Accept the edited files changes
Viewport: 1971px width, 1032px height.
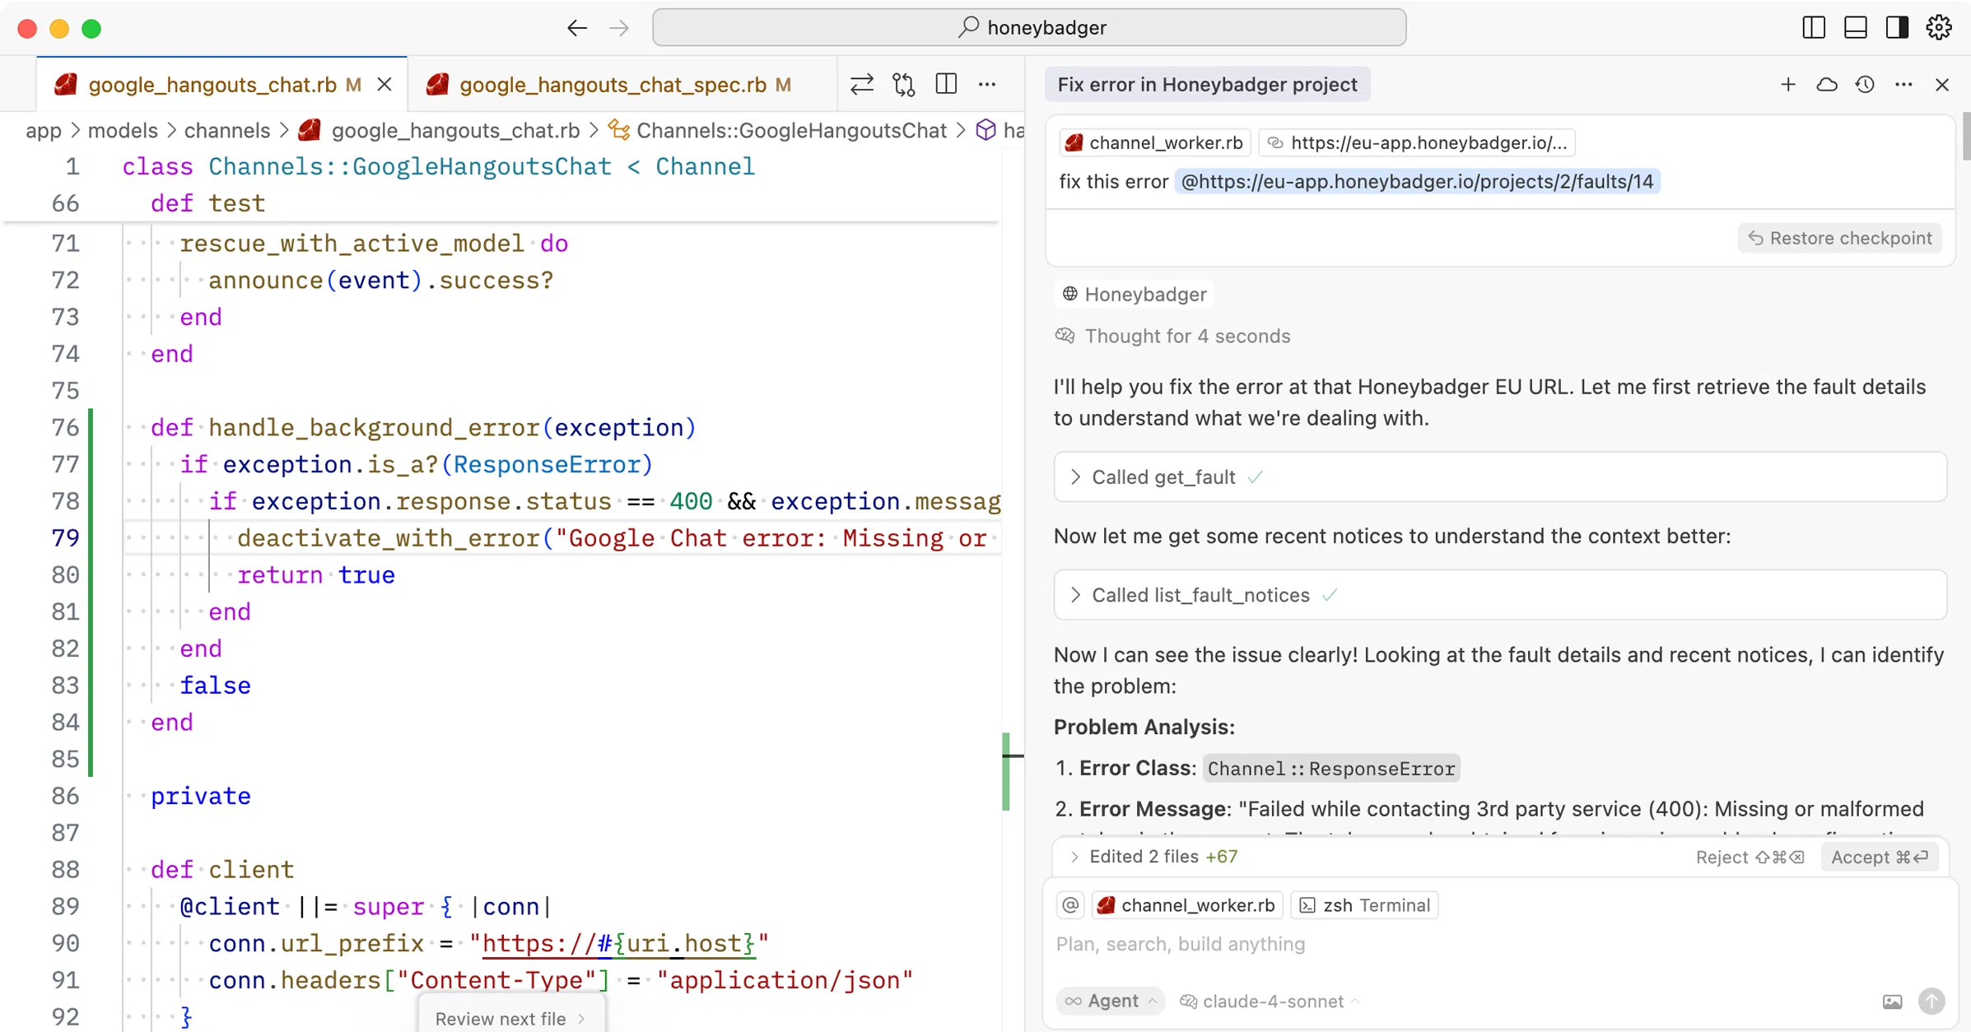tap(1880, 857)
